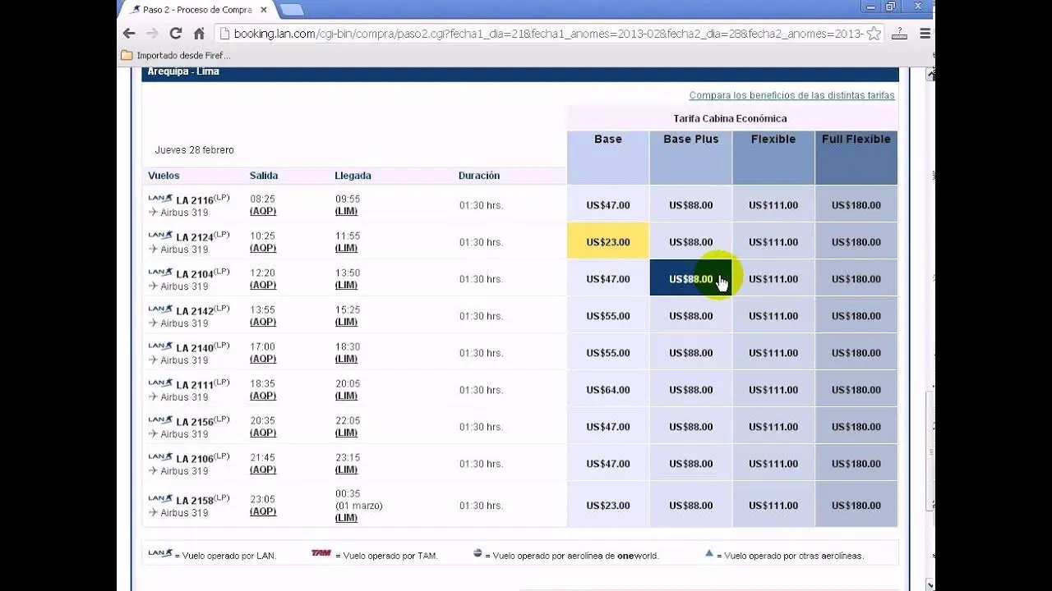Select US$111.00 Flexible fare for LA 2111
The height and width of the screenshot is (591, 1052).
click(x=773, y=390)
